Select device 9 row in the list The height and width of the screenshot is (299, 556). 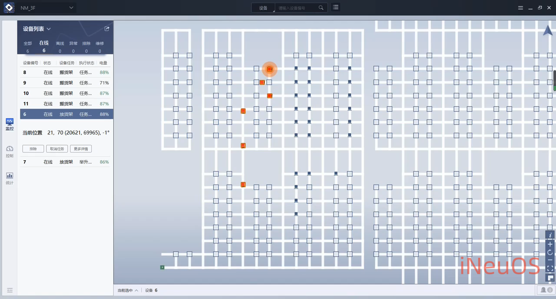point(66,83)
